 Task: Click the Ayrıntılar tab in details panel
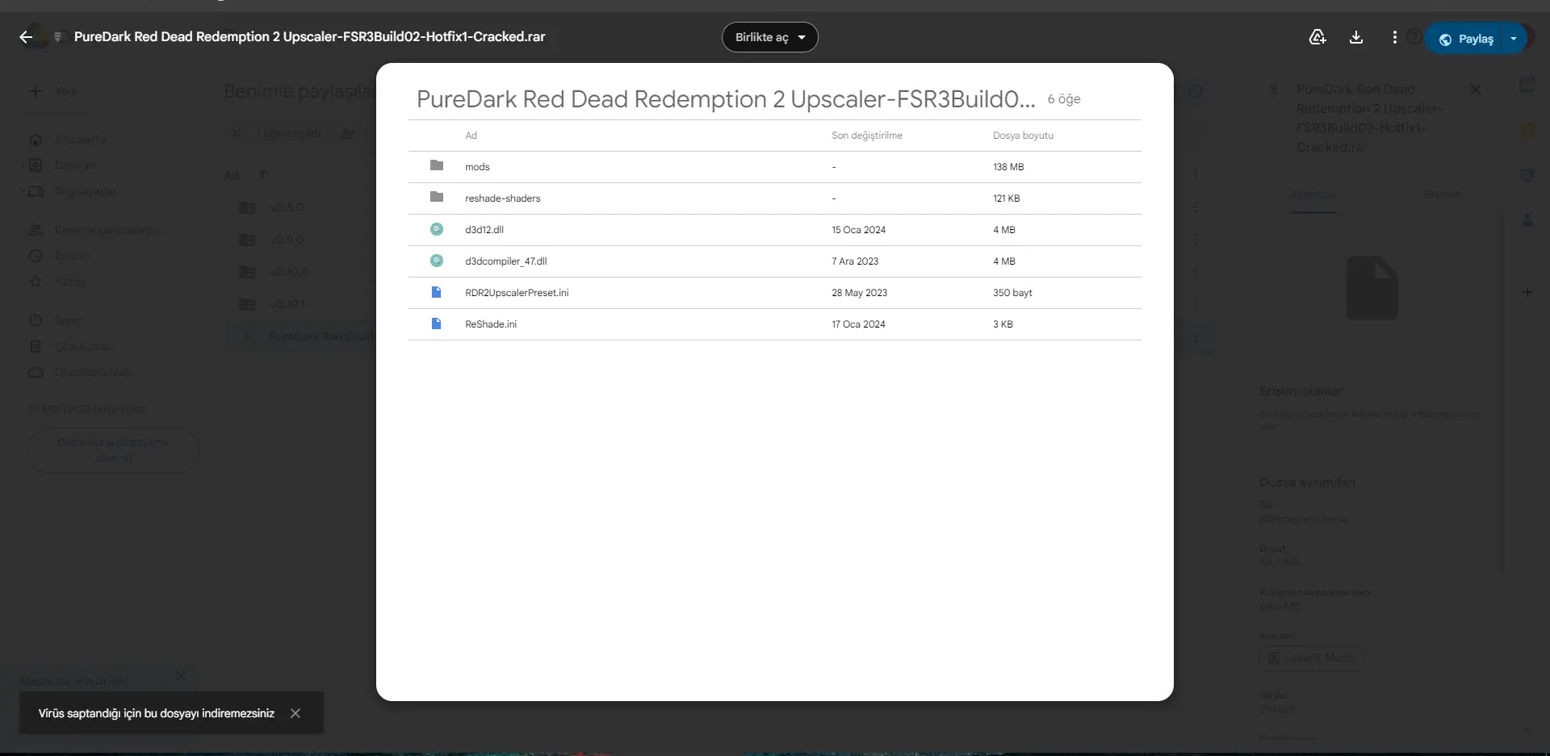1313,194
